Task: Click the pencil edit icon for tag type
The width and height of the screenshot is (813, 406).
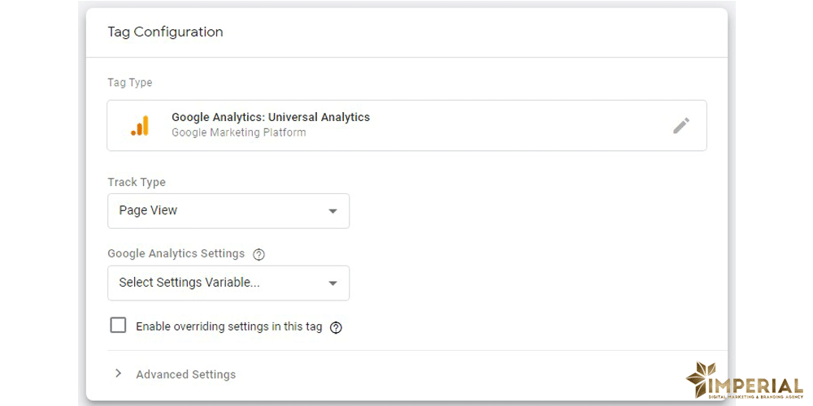Action: [x=681, y=125]
